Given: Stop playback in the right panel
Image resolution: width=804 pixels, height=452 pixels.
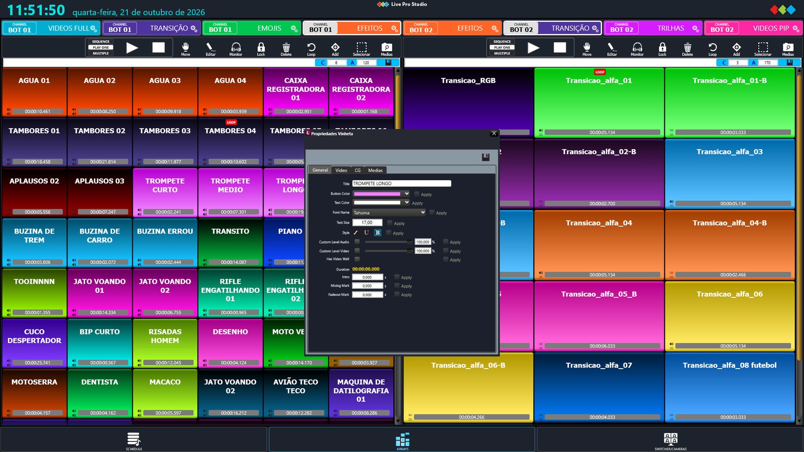Looking at the screenshot, I should [560, 47].
